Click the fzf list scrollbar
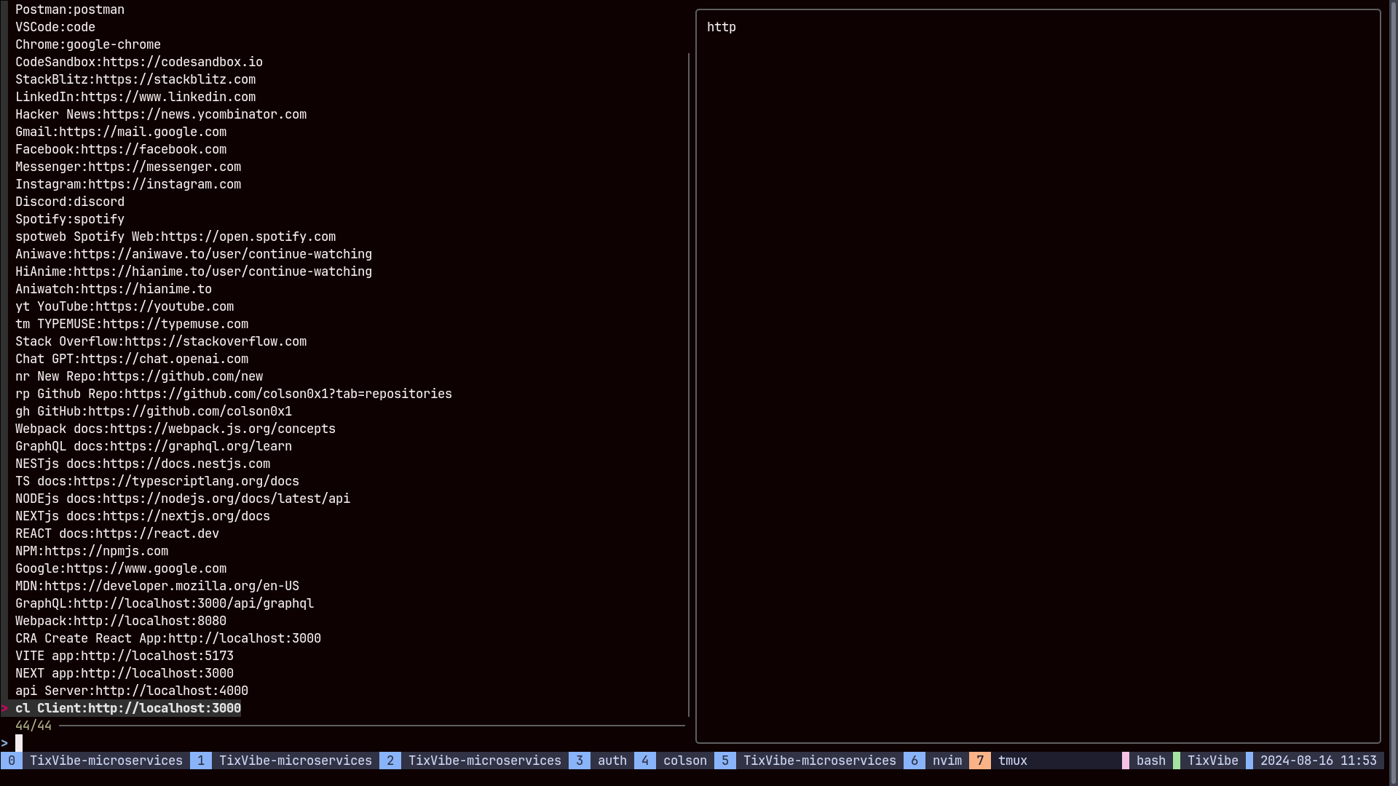The width and height of the screenshot is (1398, 786). pyautogui.click(x=689, y=384)
